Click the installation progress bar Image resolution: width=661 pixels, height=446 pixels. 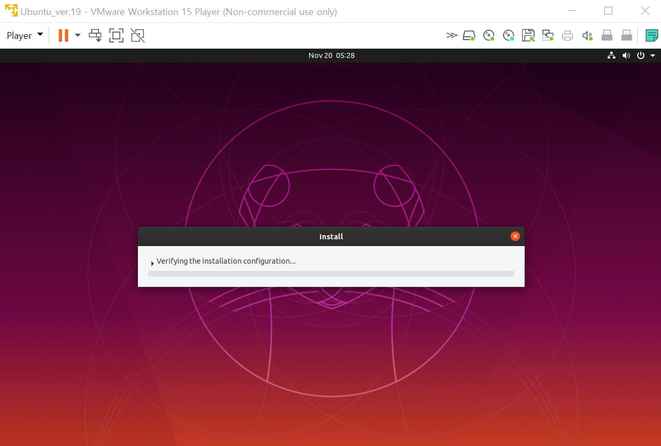[331, 274]
